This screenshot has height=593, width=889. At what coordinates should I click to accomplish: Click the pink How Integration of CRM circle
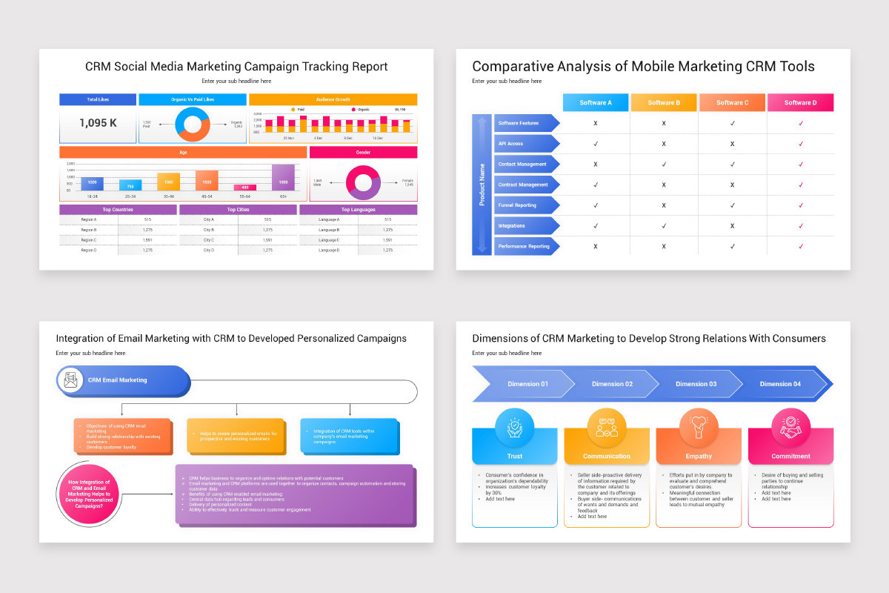(89, 493)
